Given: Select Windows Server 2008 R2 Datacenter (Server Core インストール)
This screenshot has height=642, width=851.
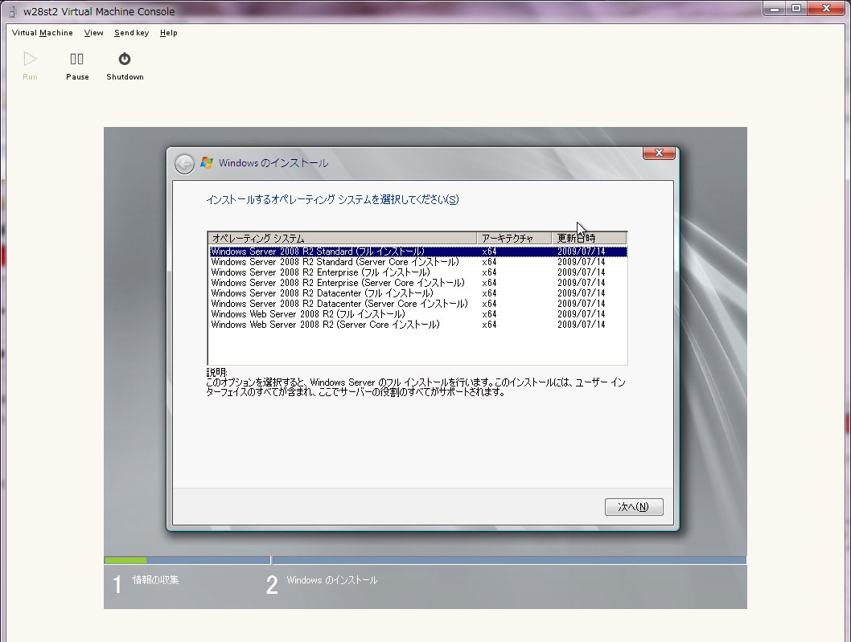Looking at the screenshot, I should tap(418, 304).
